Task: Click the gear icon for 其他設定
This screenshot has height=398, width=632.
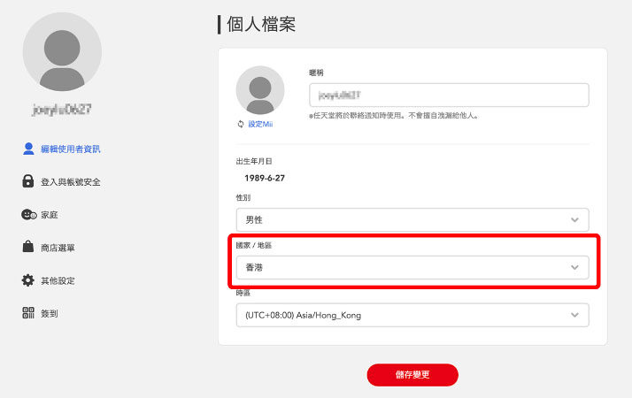Action: click(27, 280)
